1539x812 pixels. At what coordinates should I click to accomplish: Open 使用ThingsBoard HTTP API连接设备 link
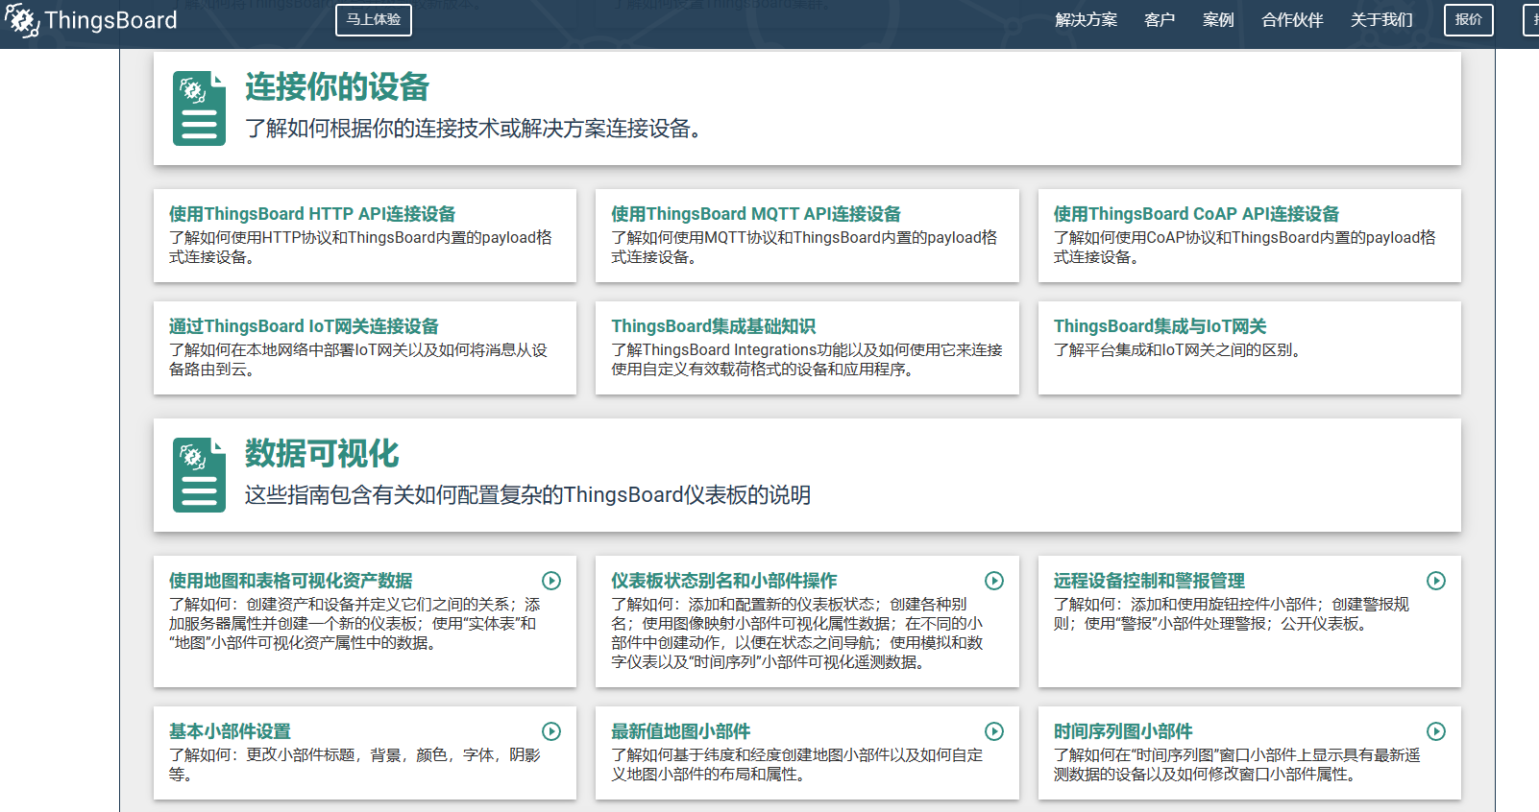pos(312,214)
